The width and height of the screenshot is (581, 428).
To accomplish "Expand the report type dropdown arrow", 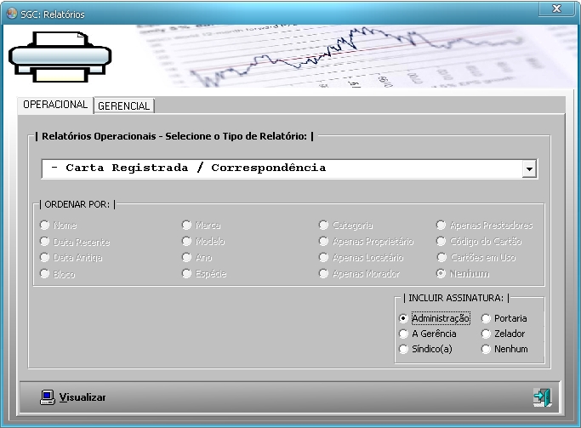I will click(530, 168).
